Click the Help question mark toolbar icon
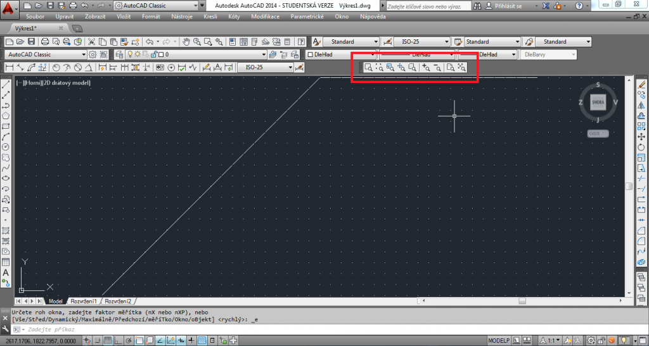649x346 pixels. (301, 42)
